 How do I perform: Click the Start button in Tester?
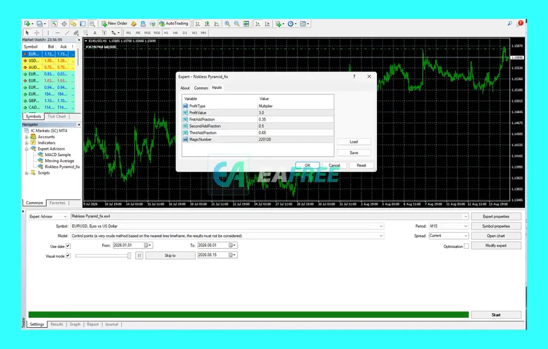point(496,315)
